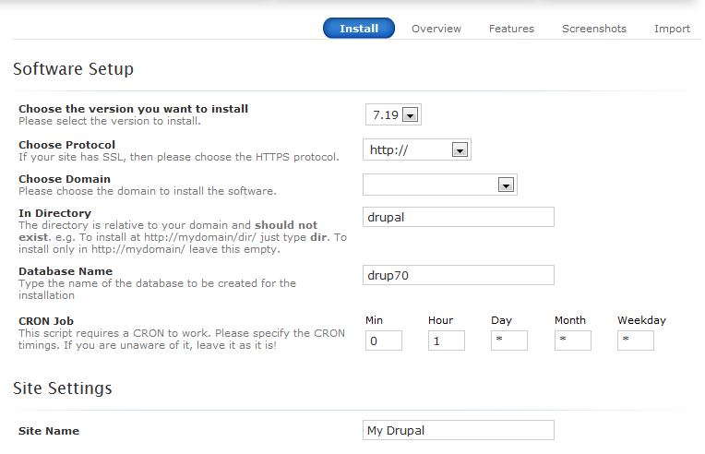View the Screenshots tab
This screenshot has height=454, width=705.
(594, 29)
